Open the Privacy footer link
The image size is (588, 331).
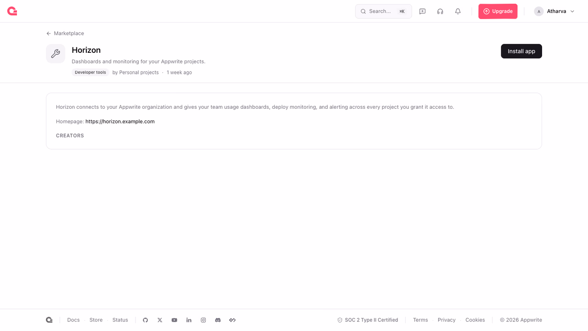(447, 320)
